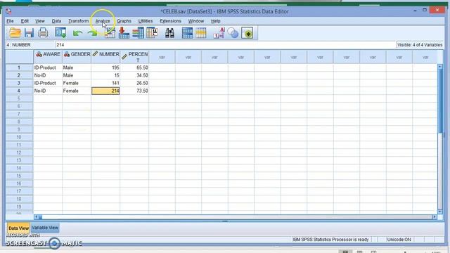Select the PERCENT column header

tap(134, 57)
